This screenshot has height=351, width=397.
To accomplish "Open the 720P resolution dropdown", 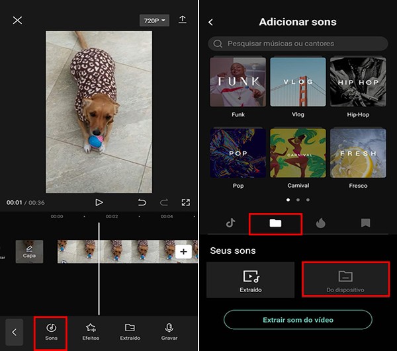I will 154,20.
